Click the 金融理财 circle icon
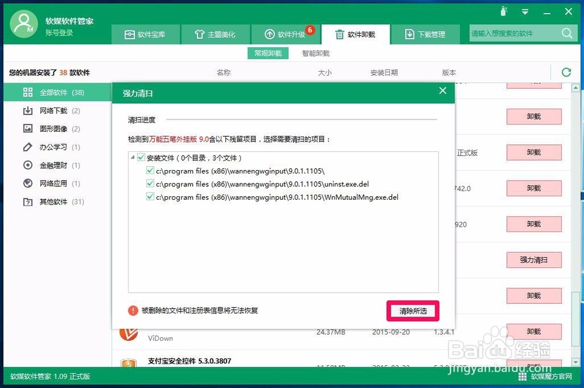The width and height of the screenshot is (584, 388). pos(28,165)
